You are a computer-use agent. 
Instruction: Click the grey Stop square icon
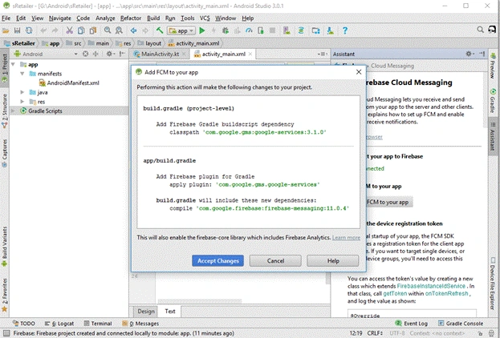click(272, 30)
